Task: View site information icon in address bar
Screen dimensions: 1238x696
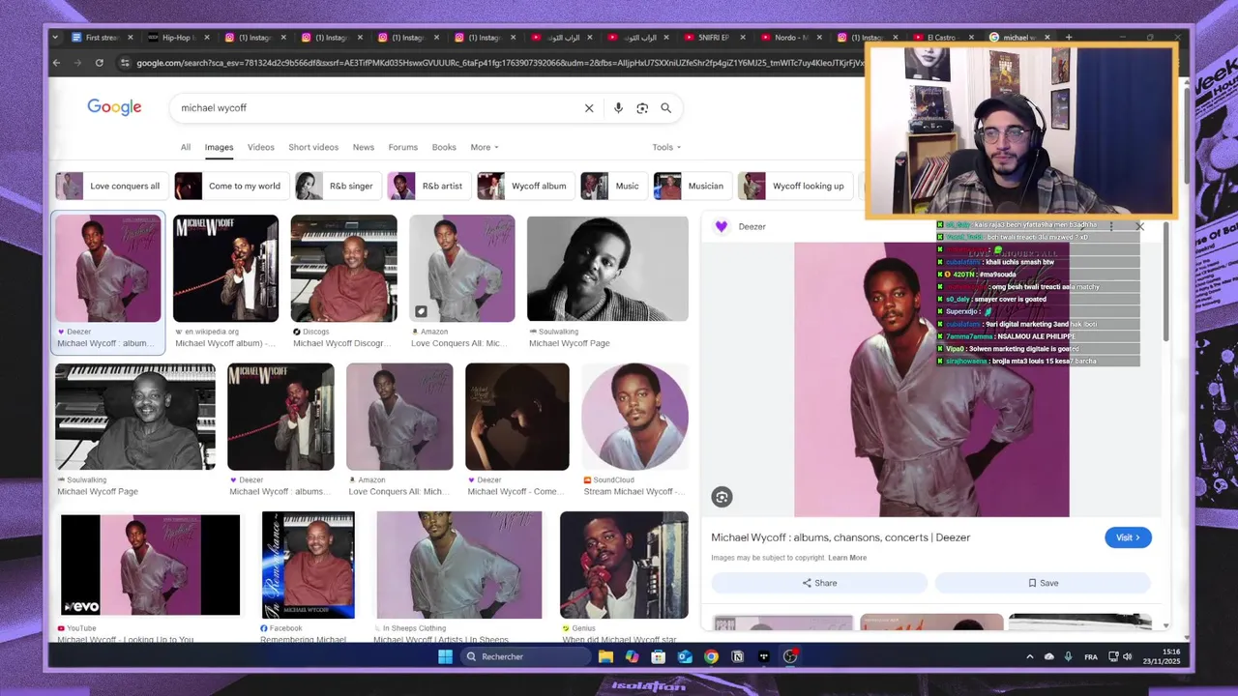Action: click(x=124, y=63)
